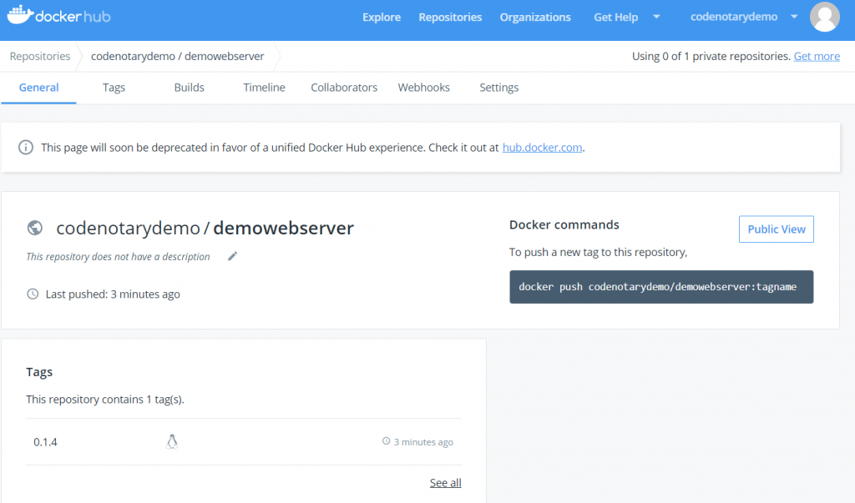Screen dimensions: 855x503
Task: Click Repositories breadcrumb link
Action: pos(40,56)
